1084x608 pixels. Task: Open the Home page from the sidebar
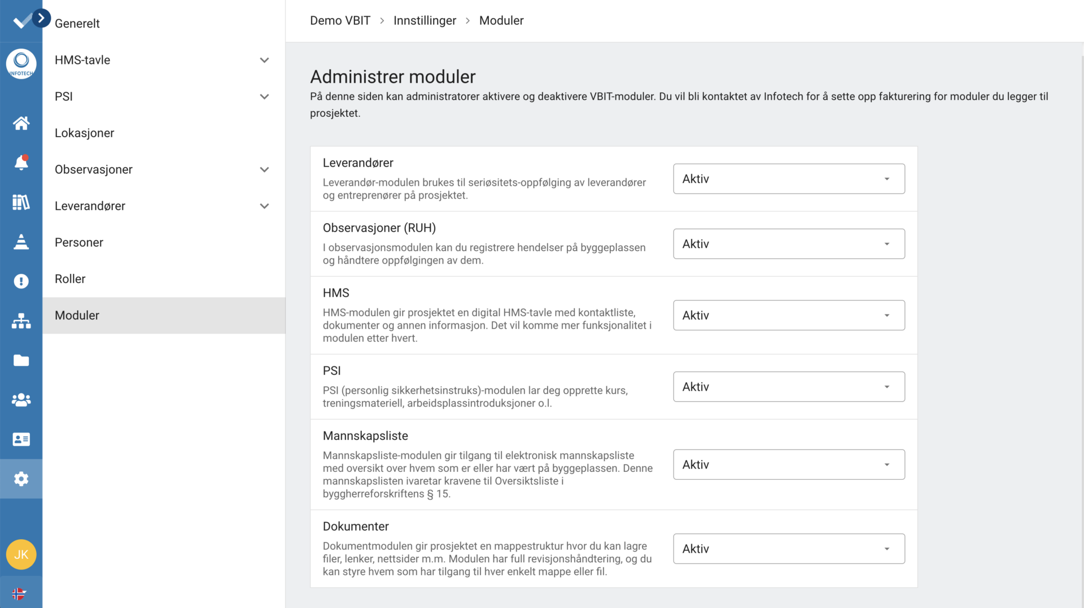coord(21,123)
